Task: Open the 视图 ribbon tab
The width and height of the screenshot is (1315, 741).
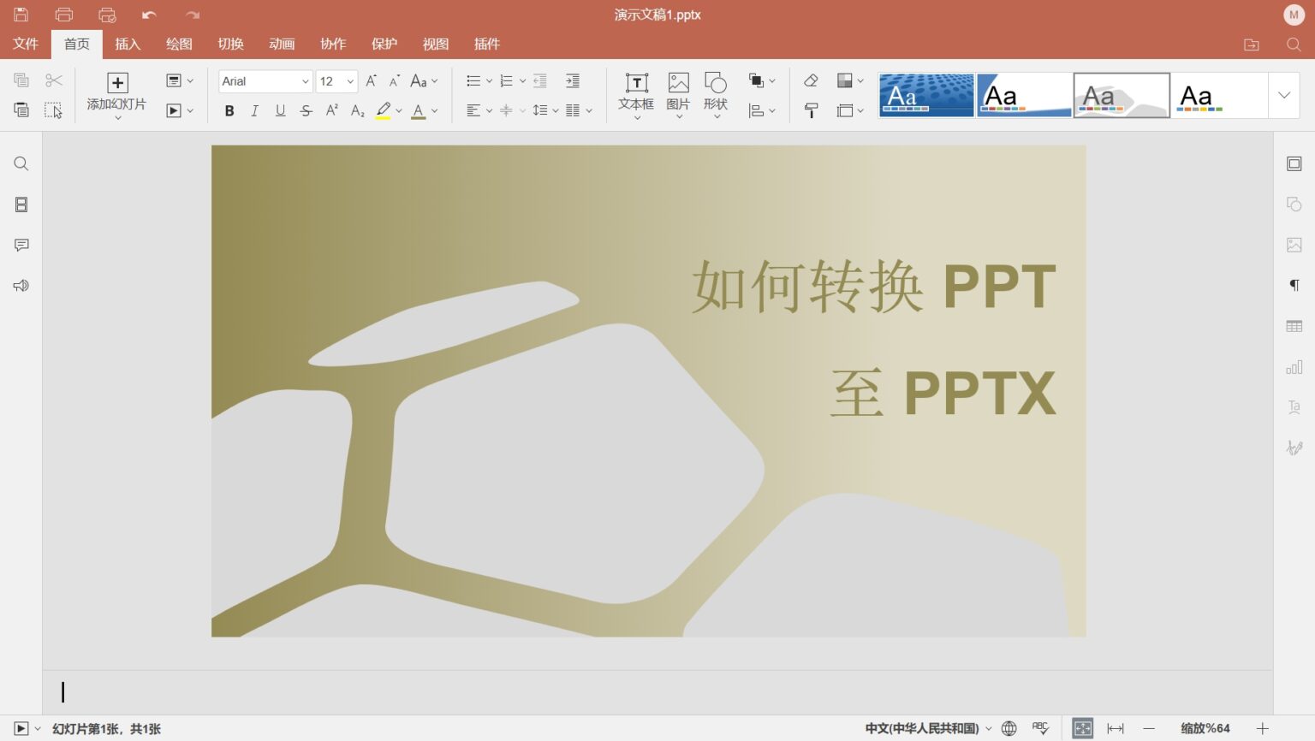Action: [436, 44]
